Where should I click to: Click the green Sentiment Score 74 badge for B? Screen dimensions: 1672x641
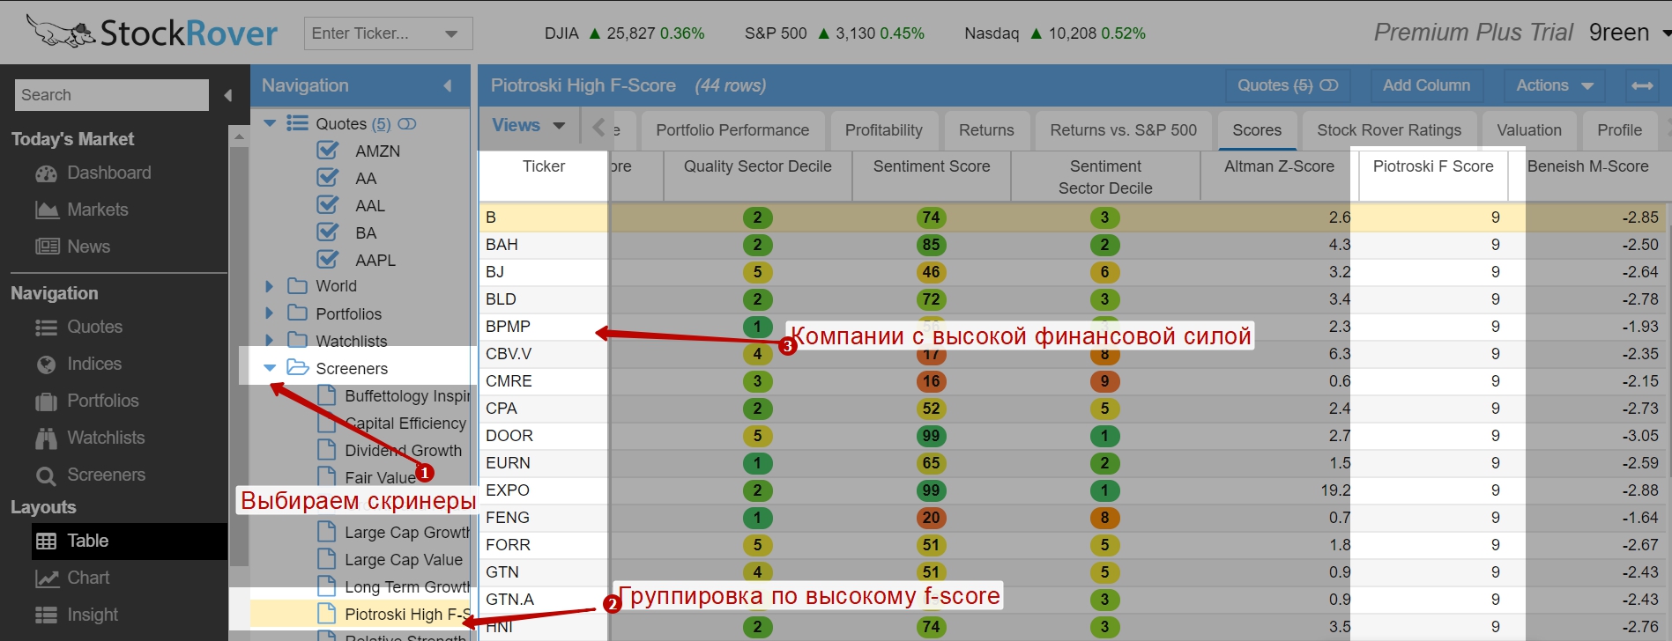point(931,217)
